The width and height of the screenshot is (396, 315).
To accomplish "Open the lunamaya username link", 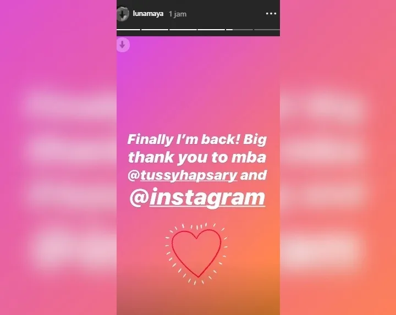I will (148, 14).
